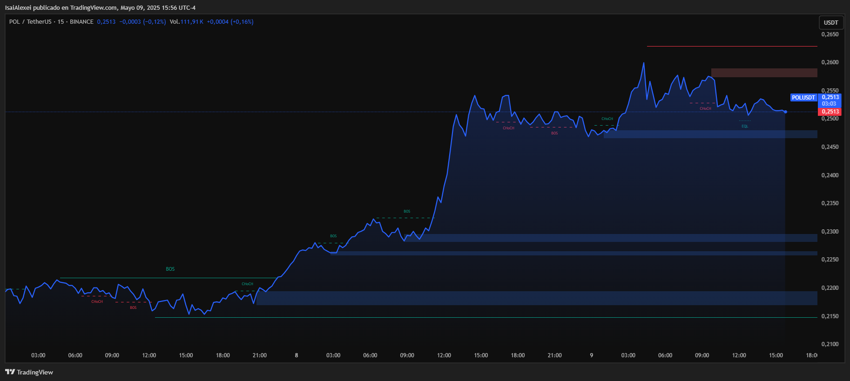Click the POL / TetherUS symbol title
This screenshot has width=850, height=381.
30,22
